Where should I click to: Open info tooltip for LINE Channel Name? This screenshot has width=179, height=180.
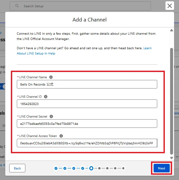51,77
